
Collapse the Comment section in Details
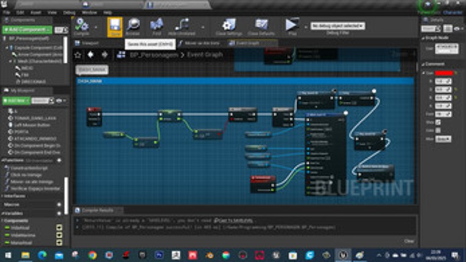point(423,64)
